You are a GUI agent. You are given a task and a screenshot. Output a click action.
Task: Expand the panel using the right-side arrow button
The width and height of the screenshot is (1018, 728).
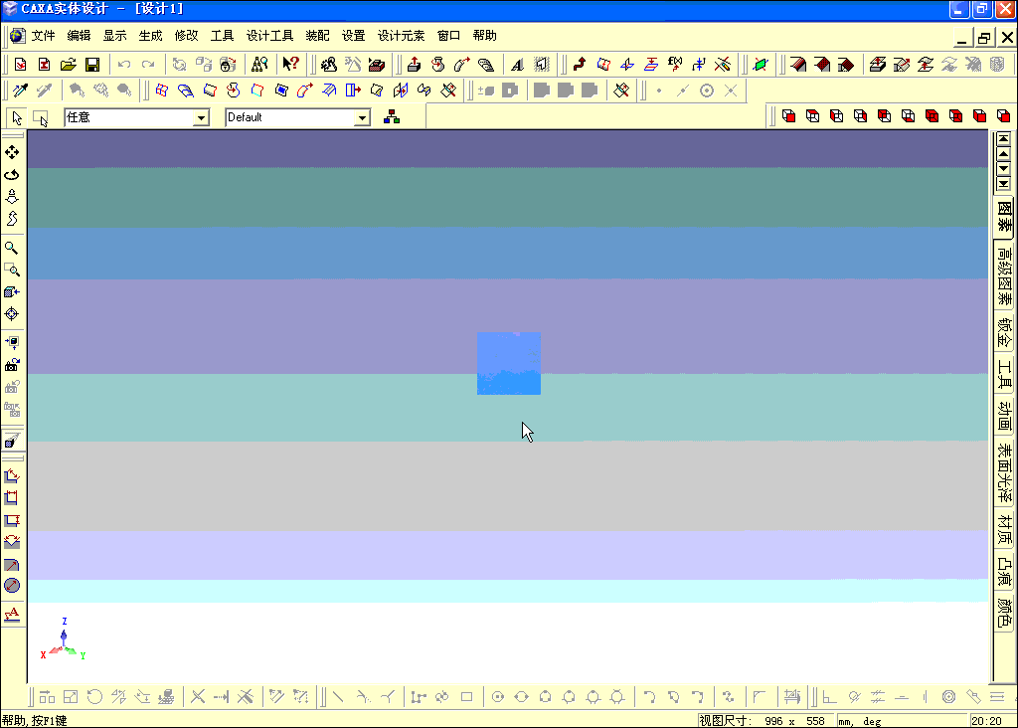point(1004,154)
